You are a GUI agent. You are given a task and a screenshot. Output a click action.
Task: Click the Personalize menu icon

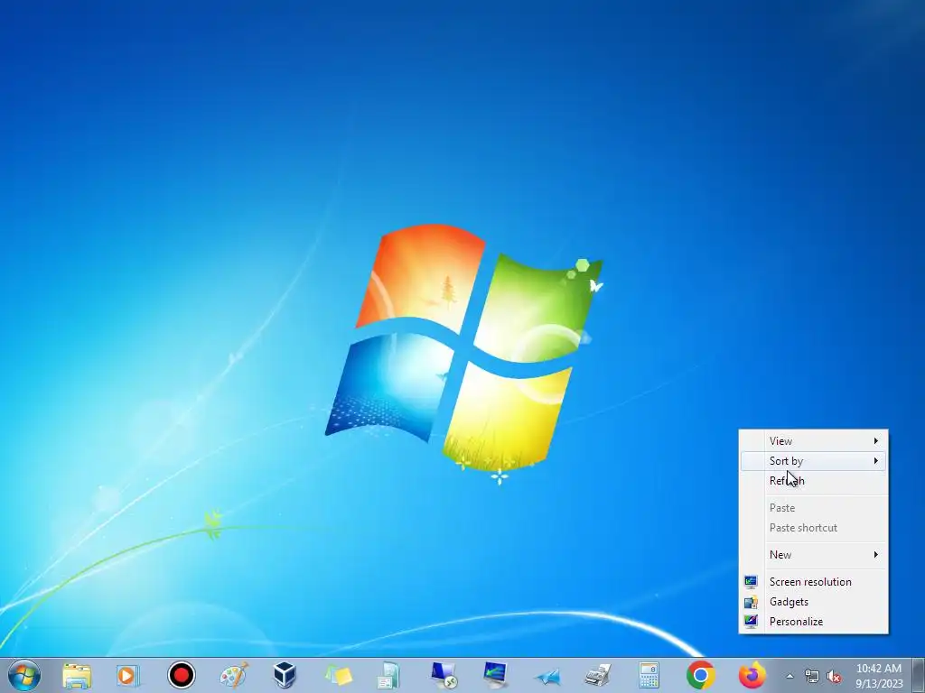pyautogui.click(x=751, y=622)
